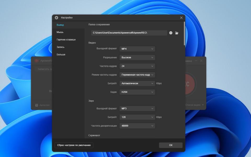The image size is (251, 157).
Task: Click the Kbps label next to 128
Action: coord(159,117)
